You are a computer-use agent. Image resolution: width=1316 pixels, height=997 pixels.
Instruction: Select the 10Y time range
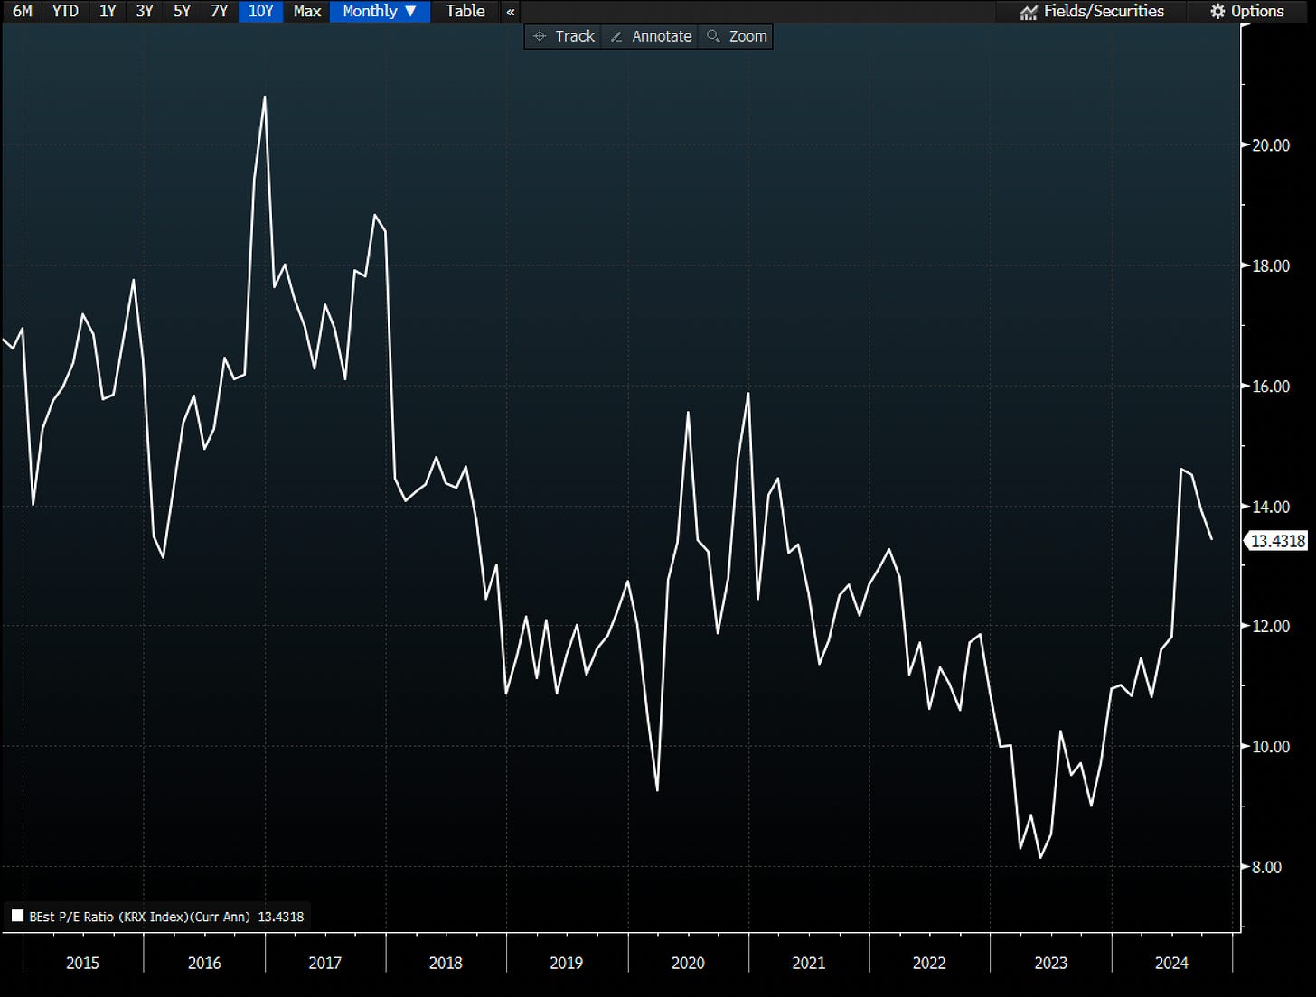260,11
